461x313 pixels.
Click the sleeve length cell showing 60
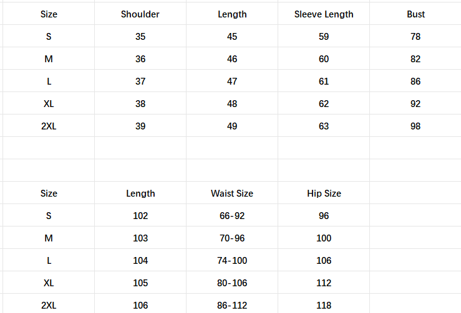tap(324, 59)
